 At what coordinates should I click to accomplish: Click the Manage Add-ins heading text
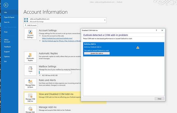[48, 107]
